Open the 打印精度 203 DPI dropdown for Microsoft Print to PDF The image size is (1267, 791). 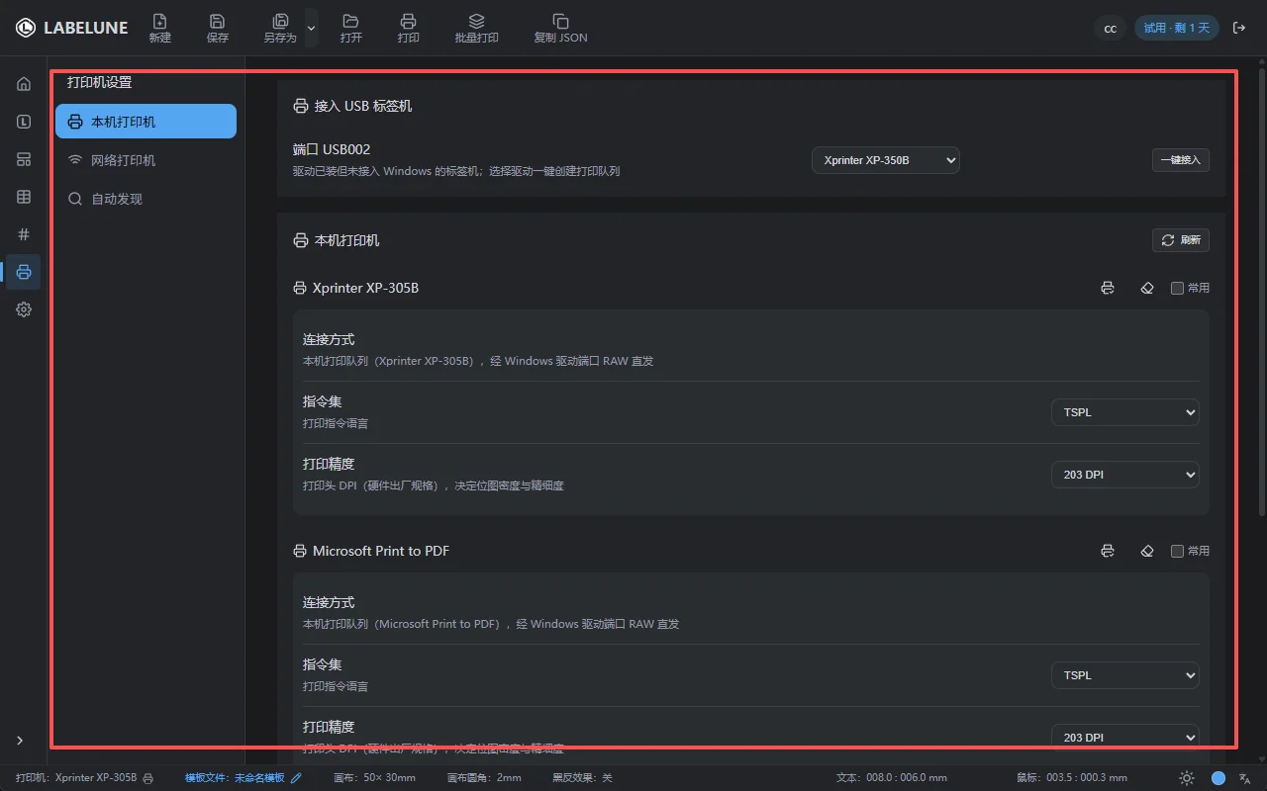coord(1125,738)
